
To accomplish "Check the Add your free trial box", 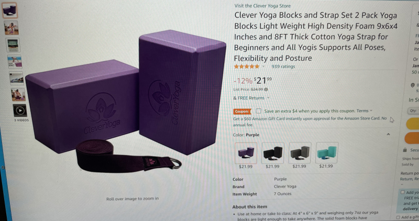I will coord(402,192).
